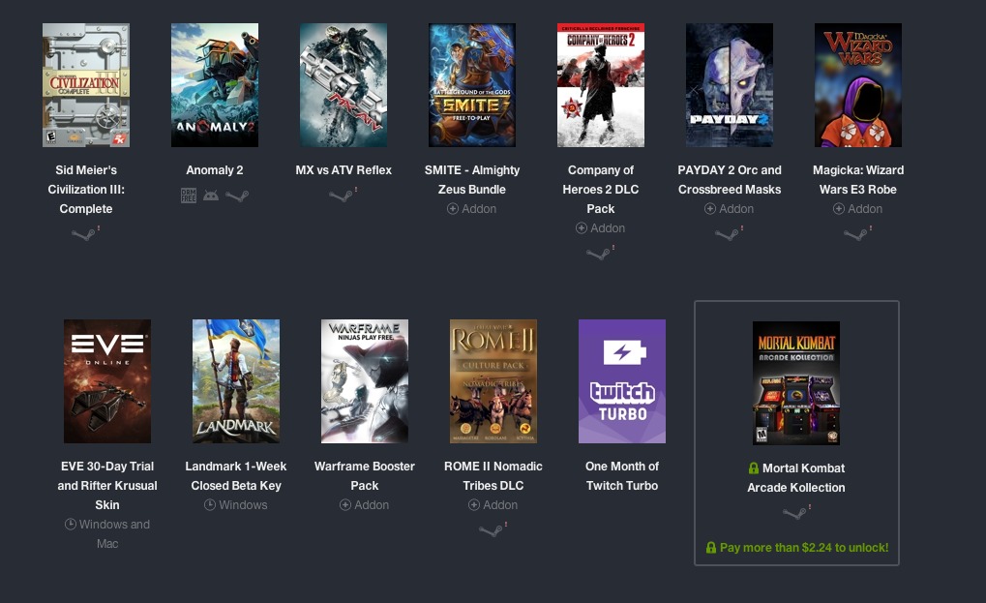This screenshot has height=603, width=986.
Task: Click 'PAYDAY 2 Orc and Crossbreed Masks' title
Action: point(730,179)
